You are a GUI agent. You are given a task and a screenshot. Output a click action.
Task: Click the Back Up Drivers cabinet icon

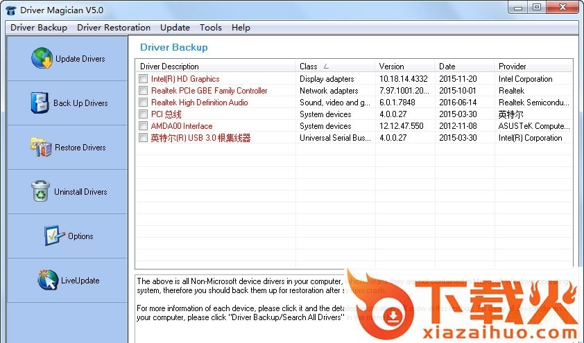(40, 103)
